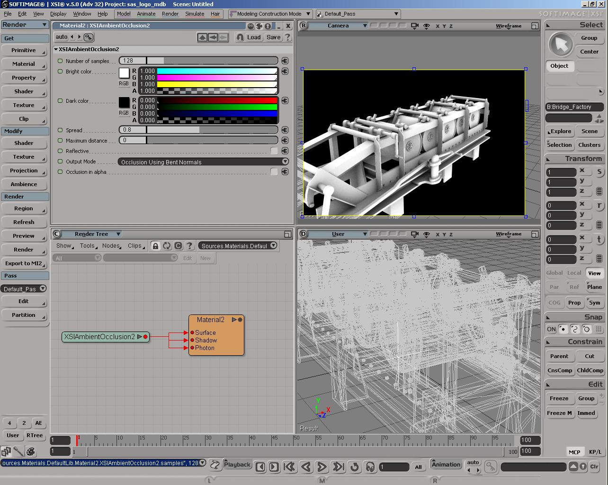Viewport: 608px width, 485px height.
Task: Click the C clear icon in Render Tree toolbar
Action: (178, 246)
